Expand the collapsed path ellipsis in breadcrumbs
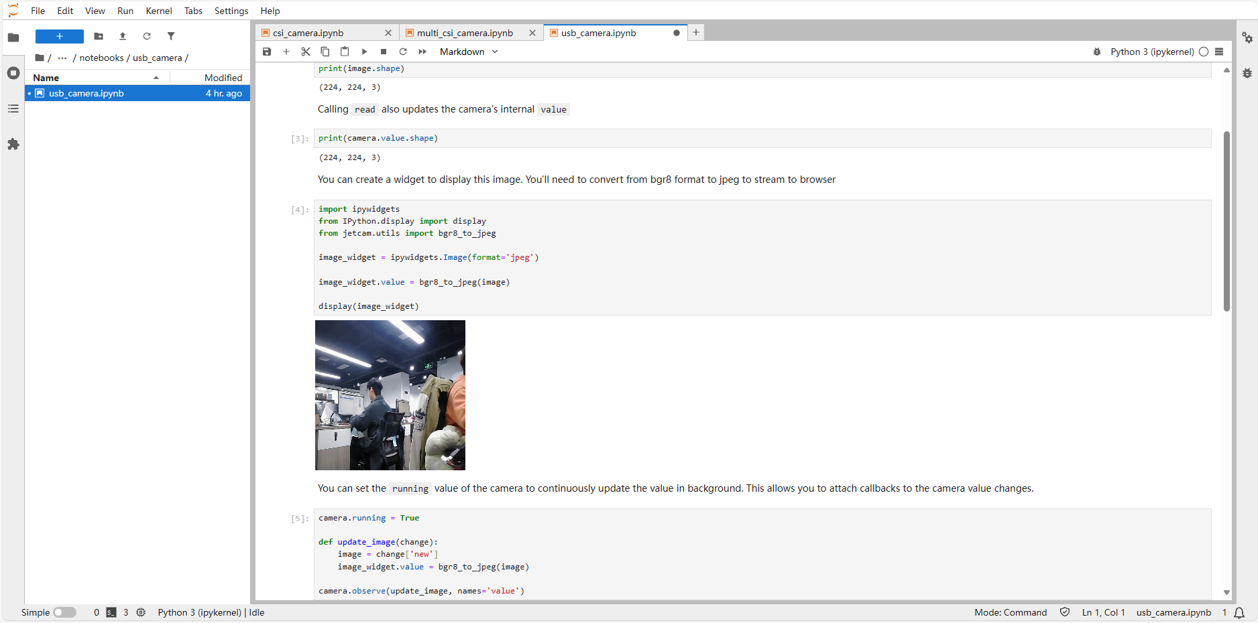Screen dimensions: 1258x623 click(x=62, y=58)
